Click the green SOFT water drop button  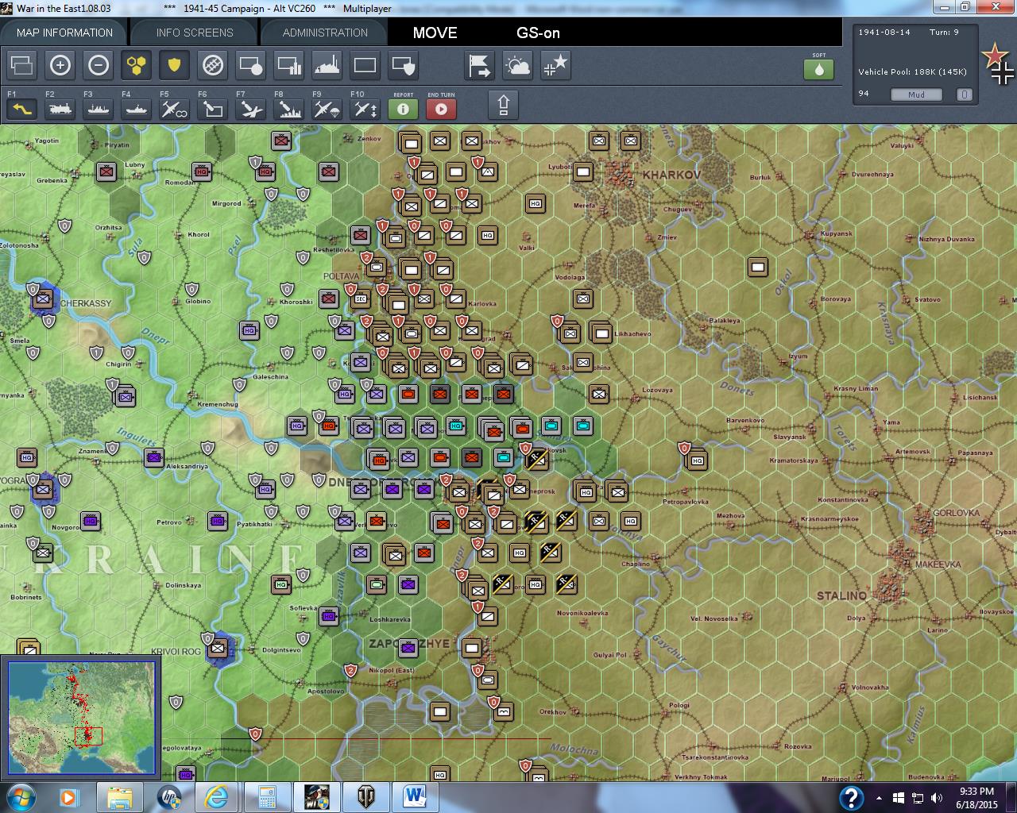(819, 70)
